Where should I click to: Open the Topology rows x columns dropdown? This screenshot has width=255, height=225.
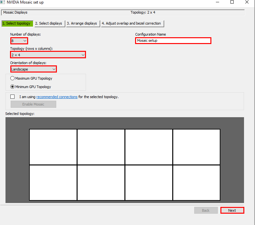point(48,55)
